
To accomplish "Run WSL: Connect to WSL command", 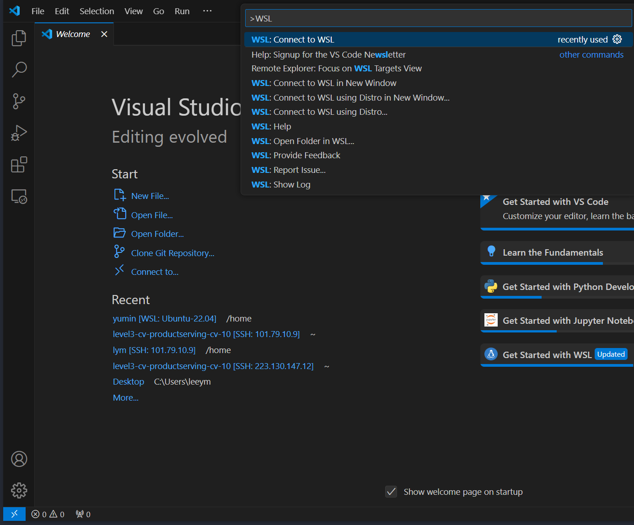I will [x=438, y=39].
